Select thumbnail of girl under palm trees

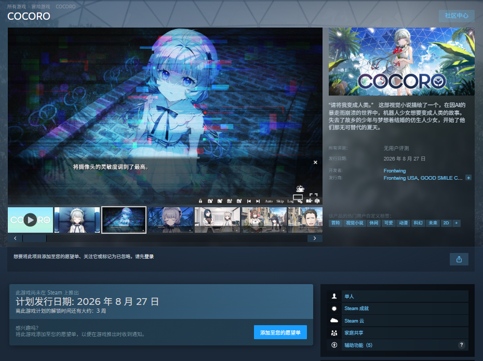[x=171, y=220]
